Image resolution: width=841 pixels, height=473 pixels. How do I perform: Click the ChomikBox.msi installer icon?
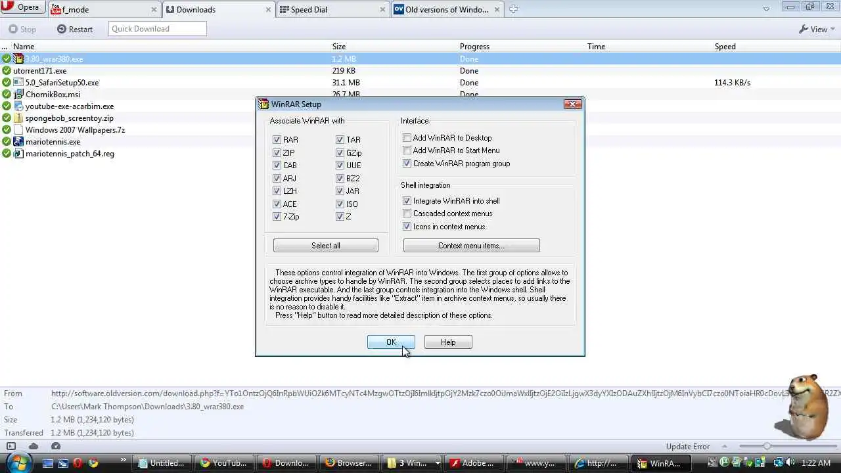[x=18, y=95]
